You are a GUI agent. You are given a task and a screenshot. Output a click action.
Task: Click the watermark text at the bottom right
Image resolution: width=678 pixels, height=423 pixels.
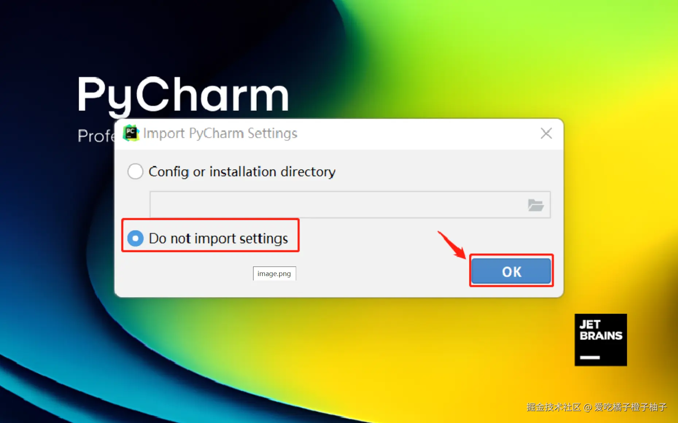coord(597,407)
